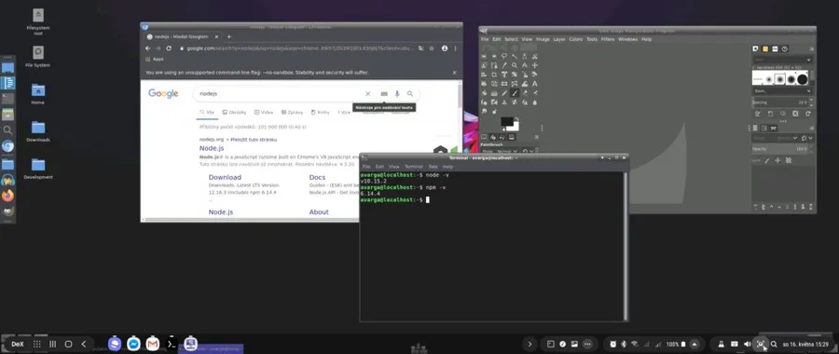Open Gmail from the bottom taskbar
Screen dimensions: 839x354
[x=153, y=344]
